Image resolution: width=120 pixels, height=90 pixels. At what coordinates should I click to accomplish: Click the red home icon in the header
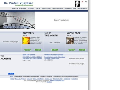point(82,2)
